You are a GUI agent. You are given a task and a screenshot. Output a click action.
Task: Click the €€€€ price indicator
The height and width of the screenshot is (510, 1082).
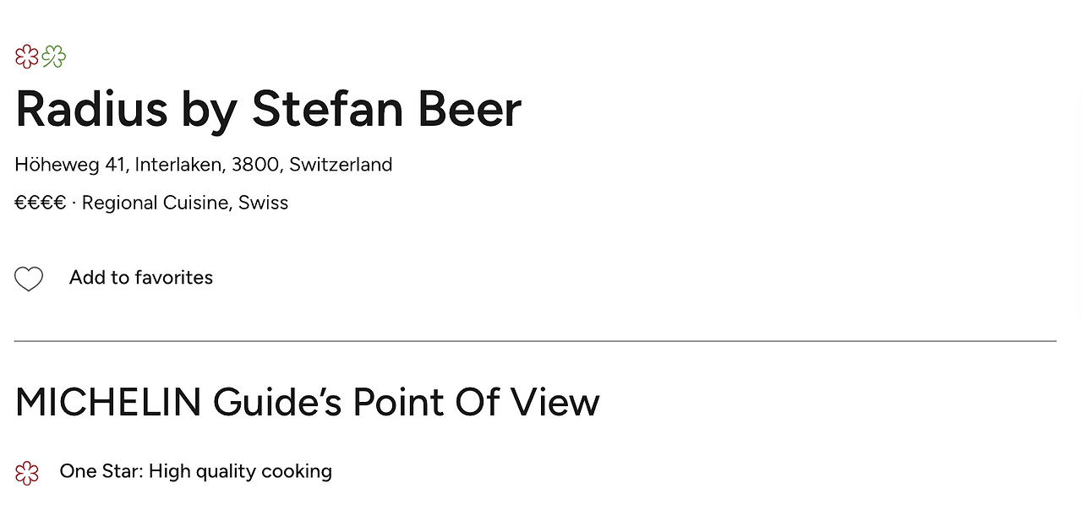click(41, 203)
